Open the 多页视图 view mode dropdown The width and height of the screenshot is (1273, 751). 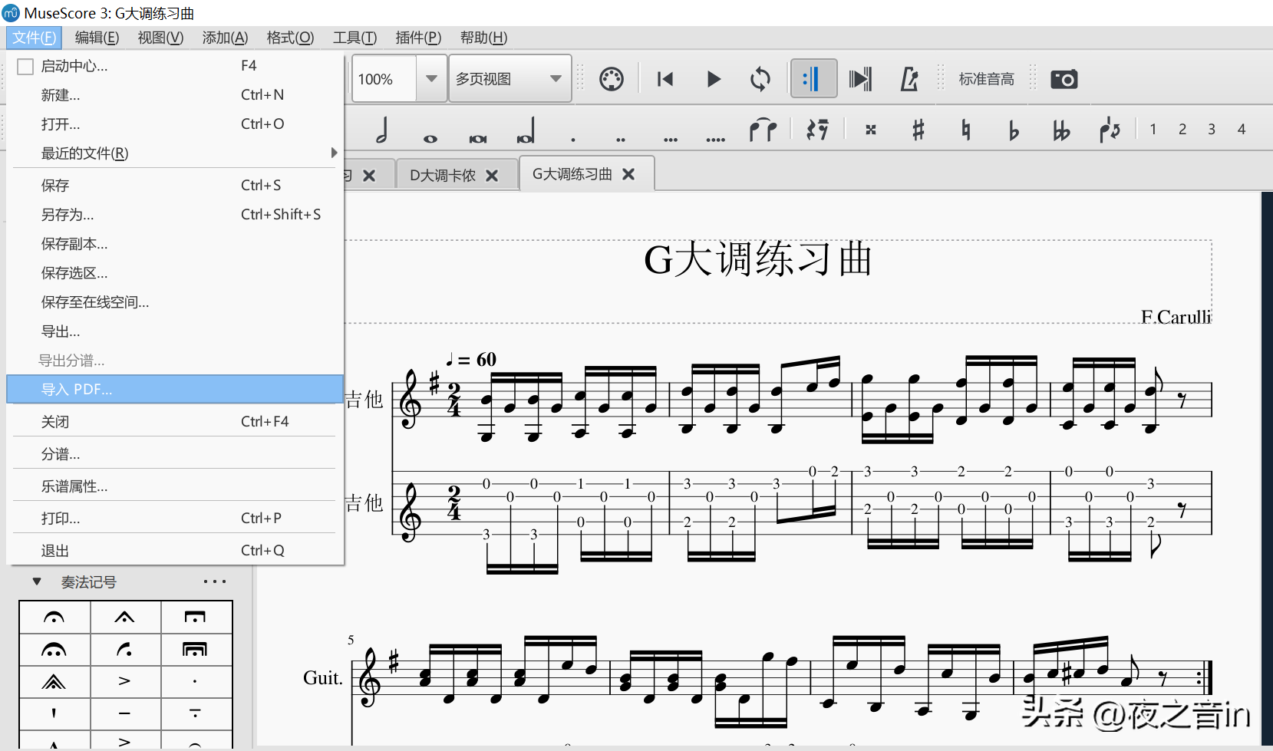tap(510, 79)
